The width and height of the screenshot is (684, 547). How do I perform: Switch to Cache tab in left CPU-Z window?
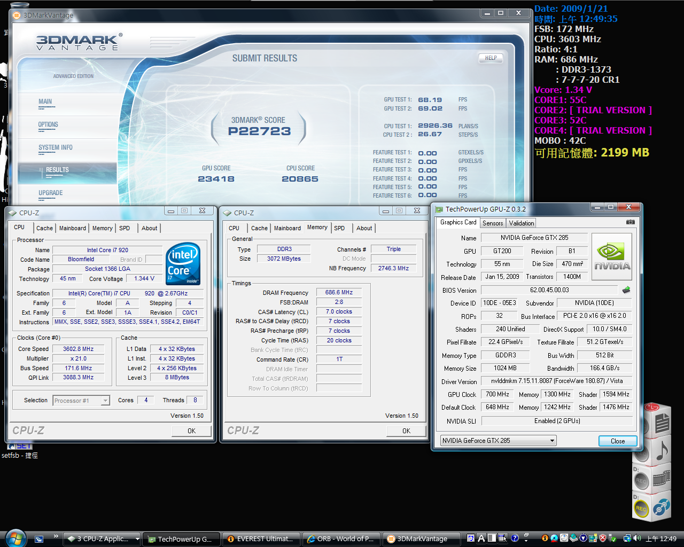click(44, 228)
